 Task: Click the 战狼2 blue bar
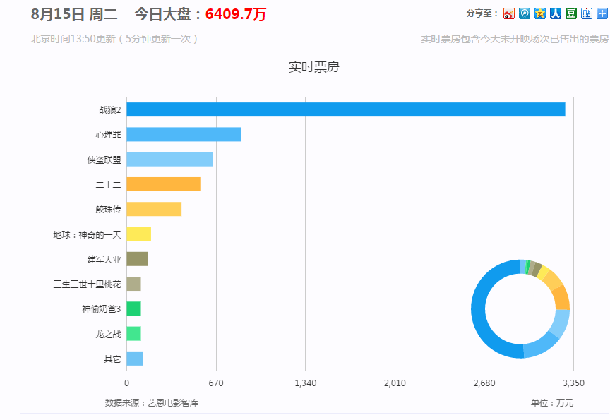click(346, 110)
